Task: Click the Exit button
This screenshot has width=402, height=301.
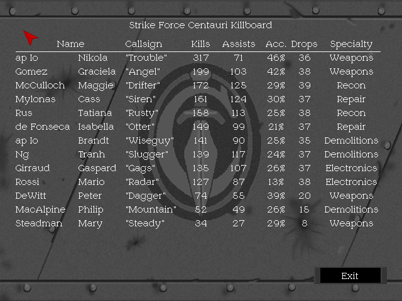Action: pos(350,276)
